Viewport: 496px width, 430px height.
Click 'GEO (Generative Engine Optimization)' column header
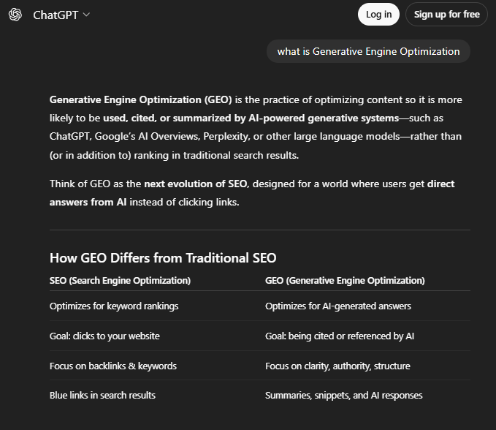(345, 281)
